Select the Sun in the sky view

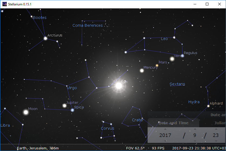119,86
